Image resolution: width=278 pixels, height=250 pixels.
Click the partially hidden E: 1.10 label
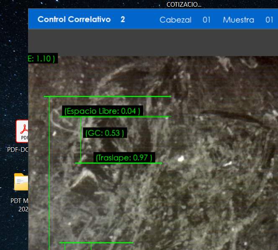pyautogui.click(x=42, y=59)
